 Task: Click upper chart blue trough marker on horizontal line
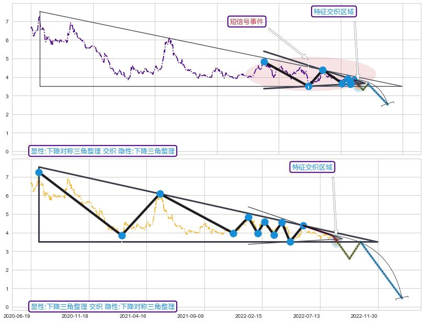(x=308, y=86)
